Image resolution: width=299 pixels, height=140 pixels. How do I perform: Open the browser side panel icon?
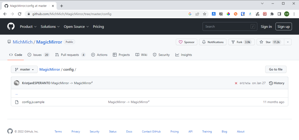coord(280,14)
